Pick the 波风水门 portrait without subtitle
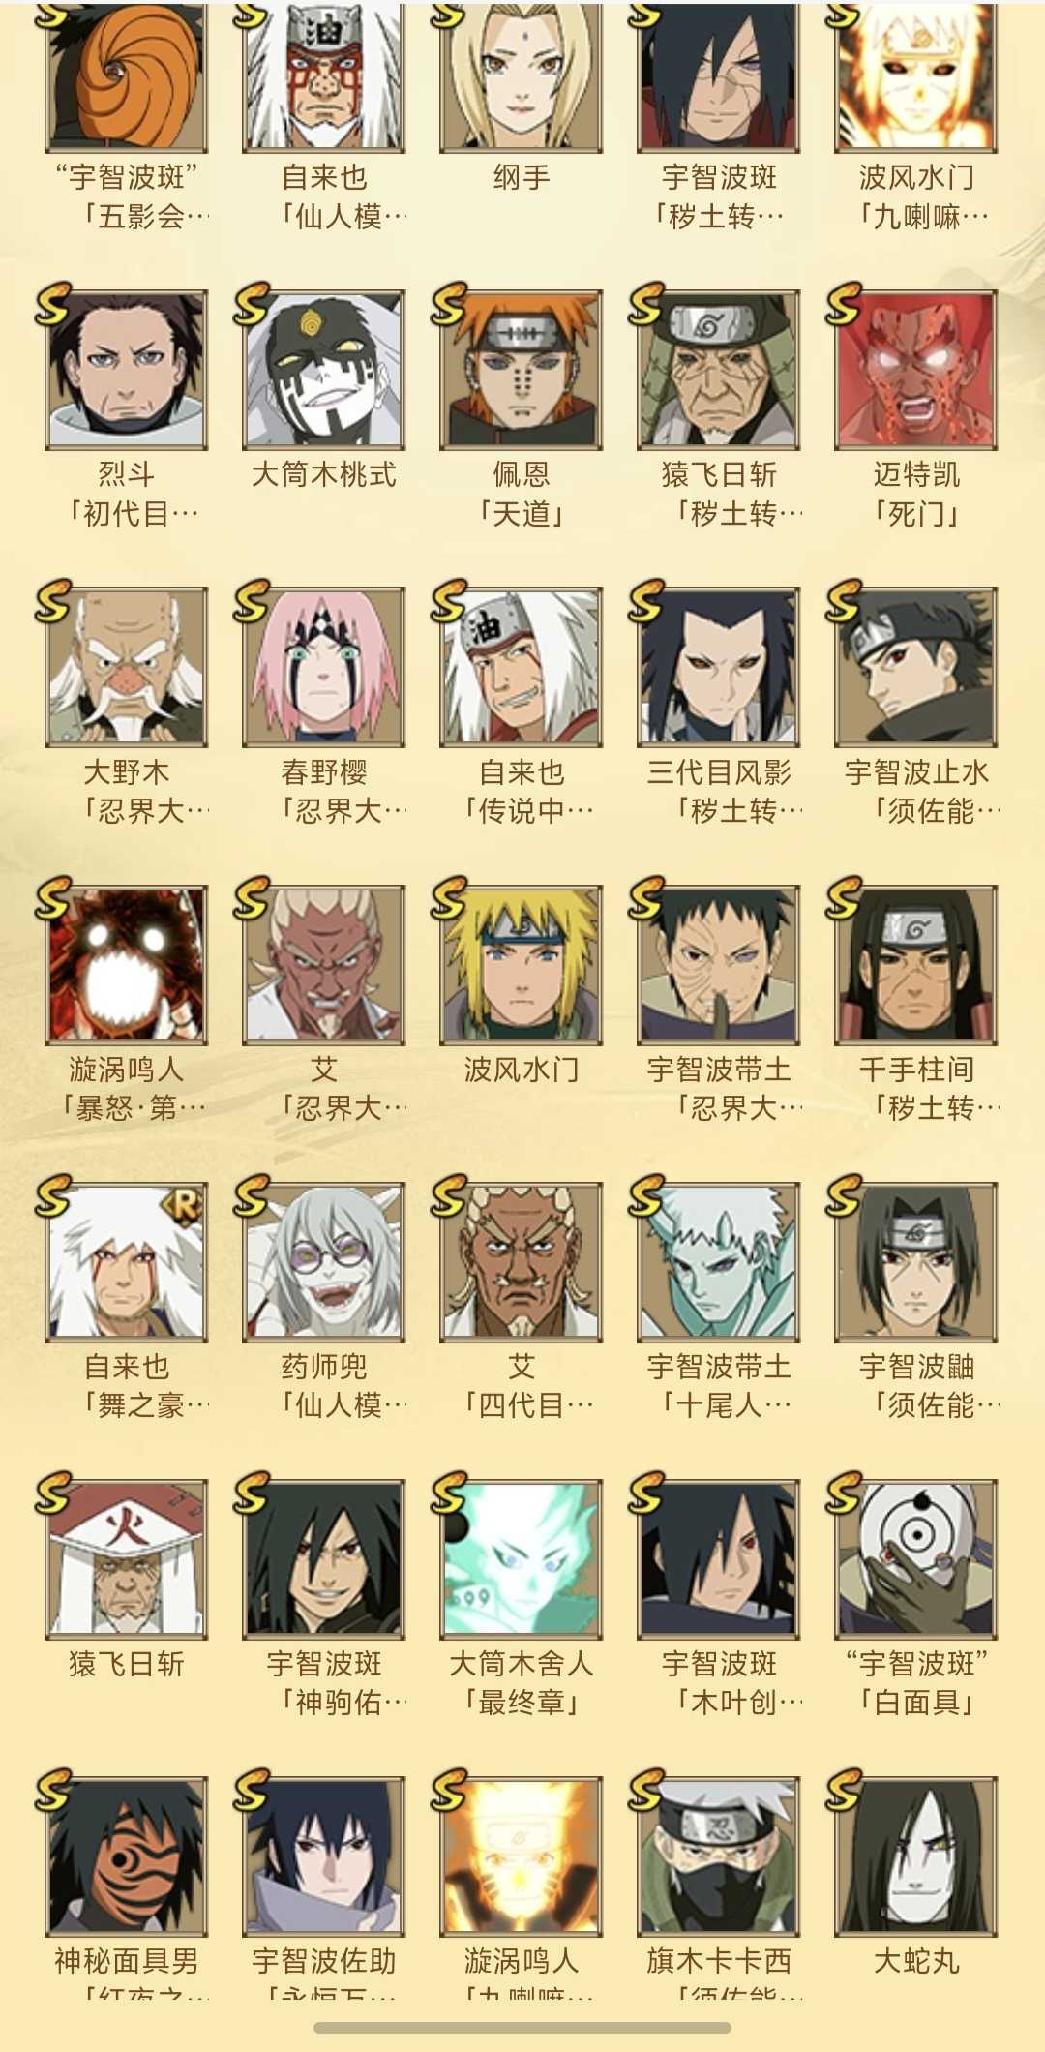The height and width of the screenshot is (2052, 1045). [522, 965]
